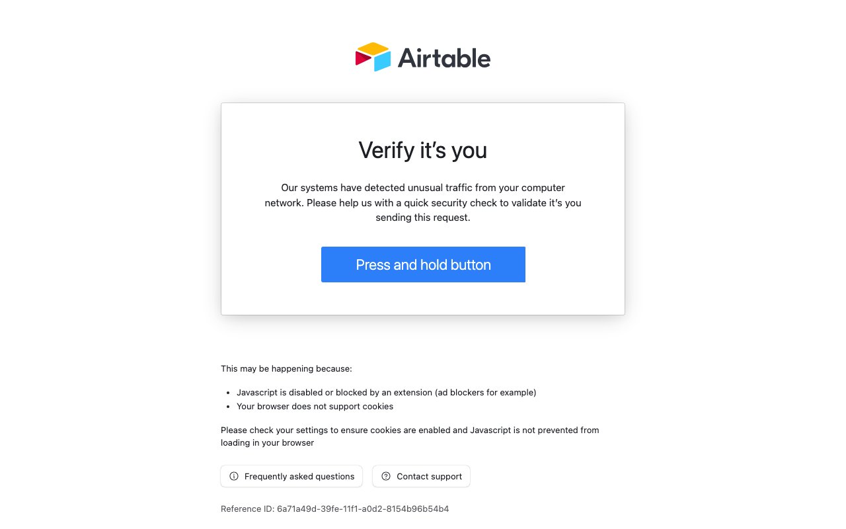The height and width of the screenshot is (529, 846).
Task: Open the Frequently asked questions link
Action: tap(299, 476)
